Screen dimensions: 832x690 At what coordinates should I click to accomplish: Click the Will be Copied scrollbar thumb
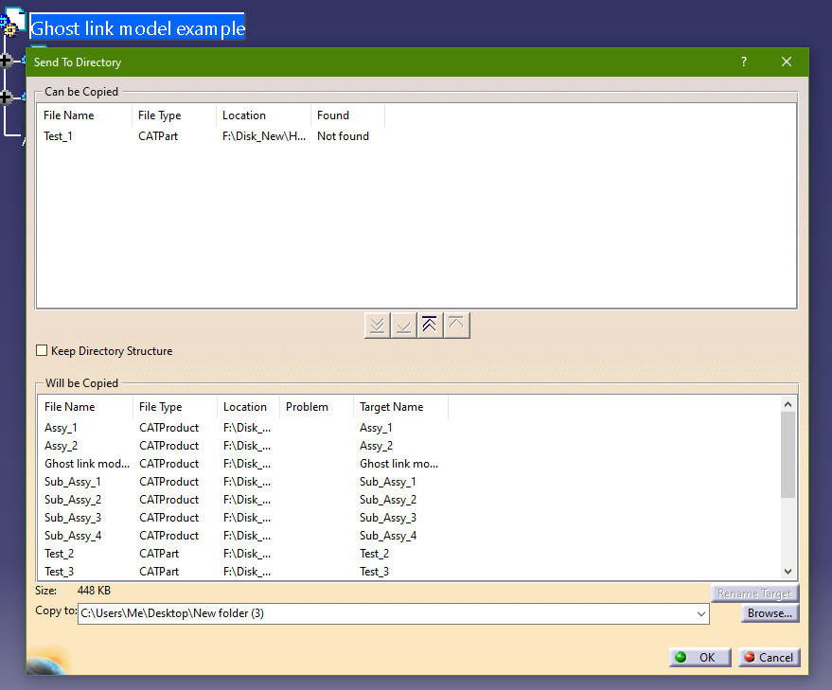tap(788, 455)
